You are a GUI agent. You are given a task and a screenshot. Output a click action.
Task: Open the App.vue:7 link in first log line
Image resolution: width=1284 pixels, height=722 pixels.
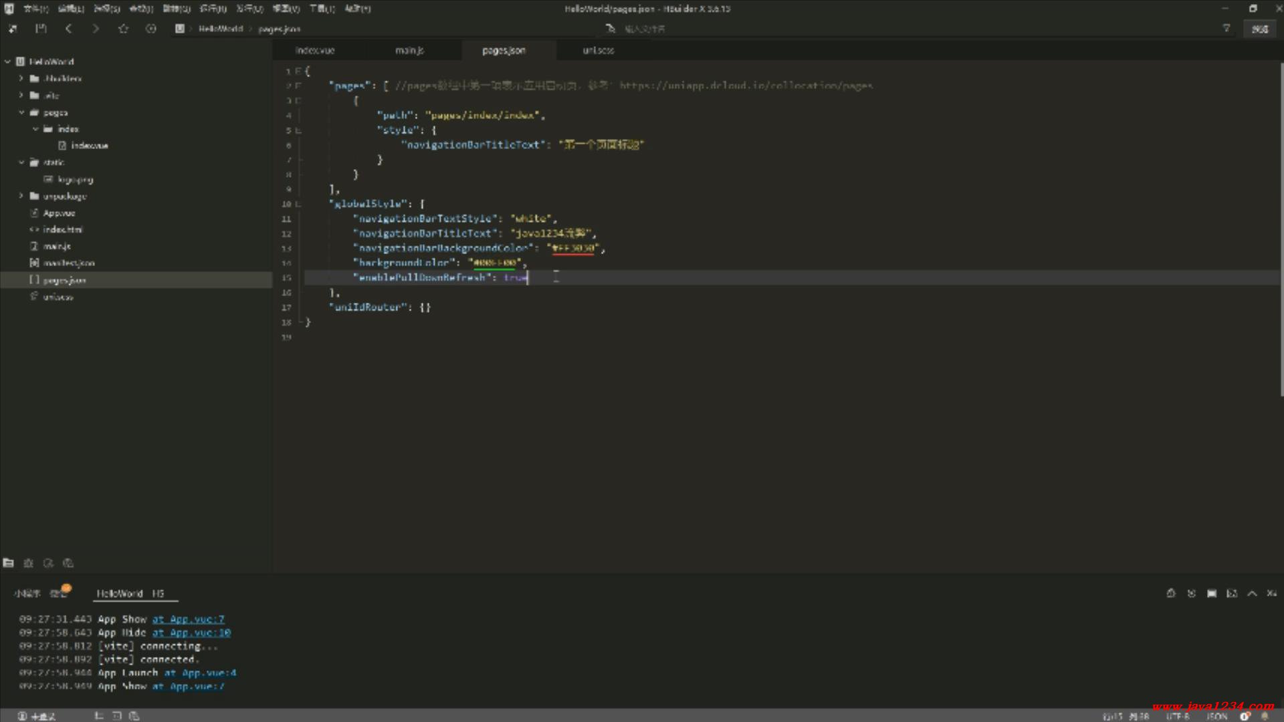click(189, 619)
